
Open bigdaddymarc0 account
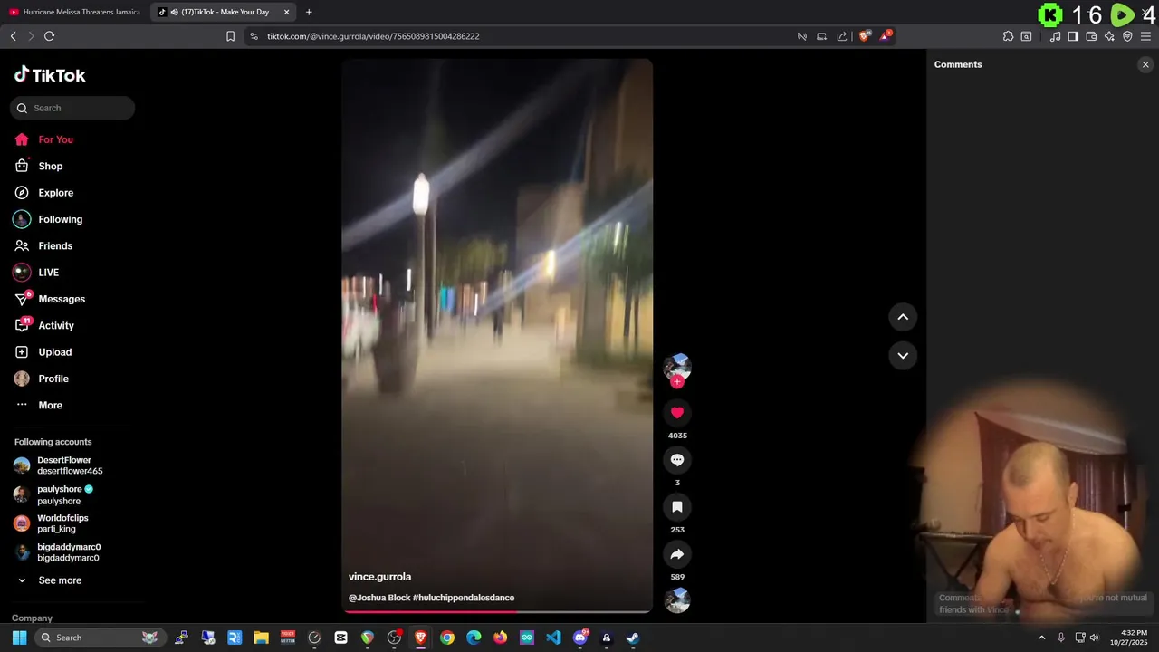pos(71,552)
